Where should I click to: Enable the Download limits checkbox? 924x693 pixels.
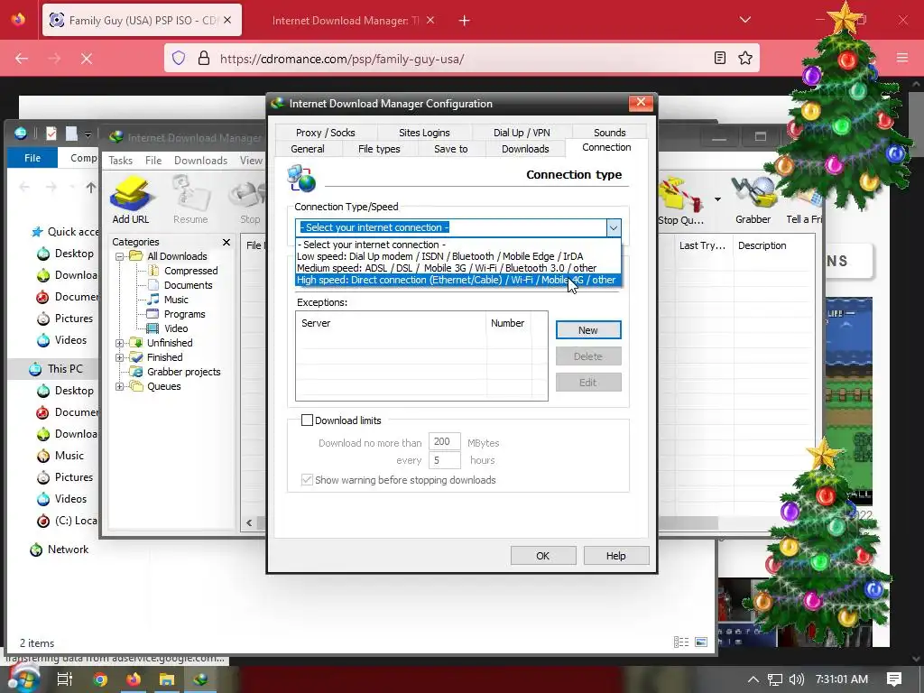point(307,420)
